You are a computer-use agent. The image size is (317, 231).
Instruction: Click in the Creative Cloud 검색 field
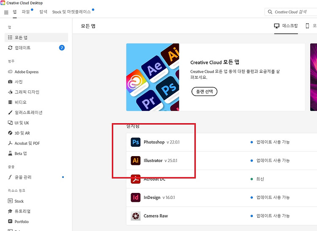click(x=291, y=12)
